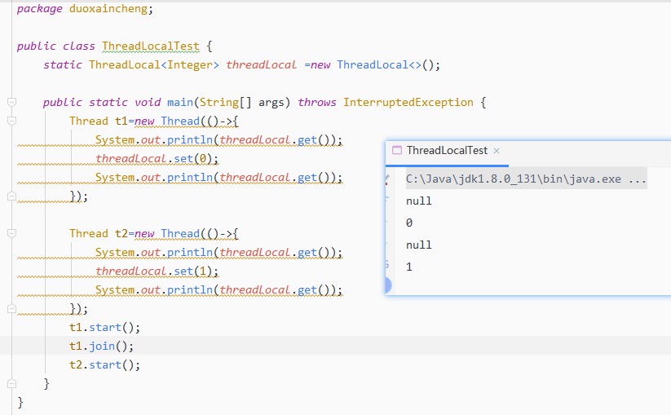This screenshot has width=671, height=415.
Task: Collapse the Thread t1 lambda fold marker
Action: point(12,121)
